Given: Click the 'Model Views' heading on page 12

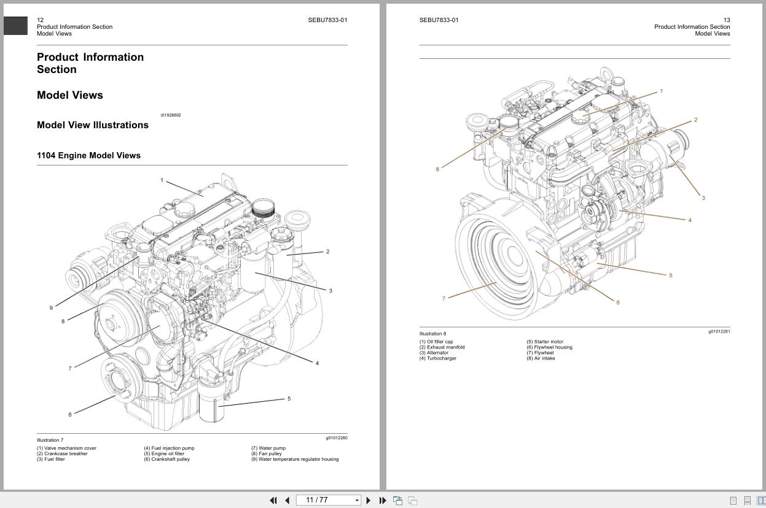Looking at the screenshot, I should pos(70,95).
